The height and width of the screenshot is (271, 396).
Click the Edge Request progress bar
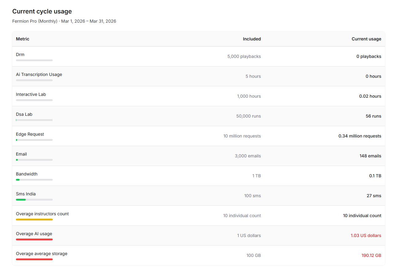pos(34,140)
